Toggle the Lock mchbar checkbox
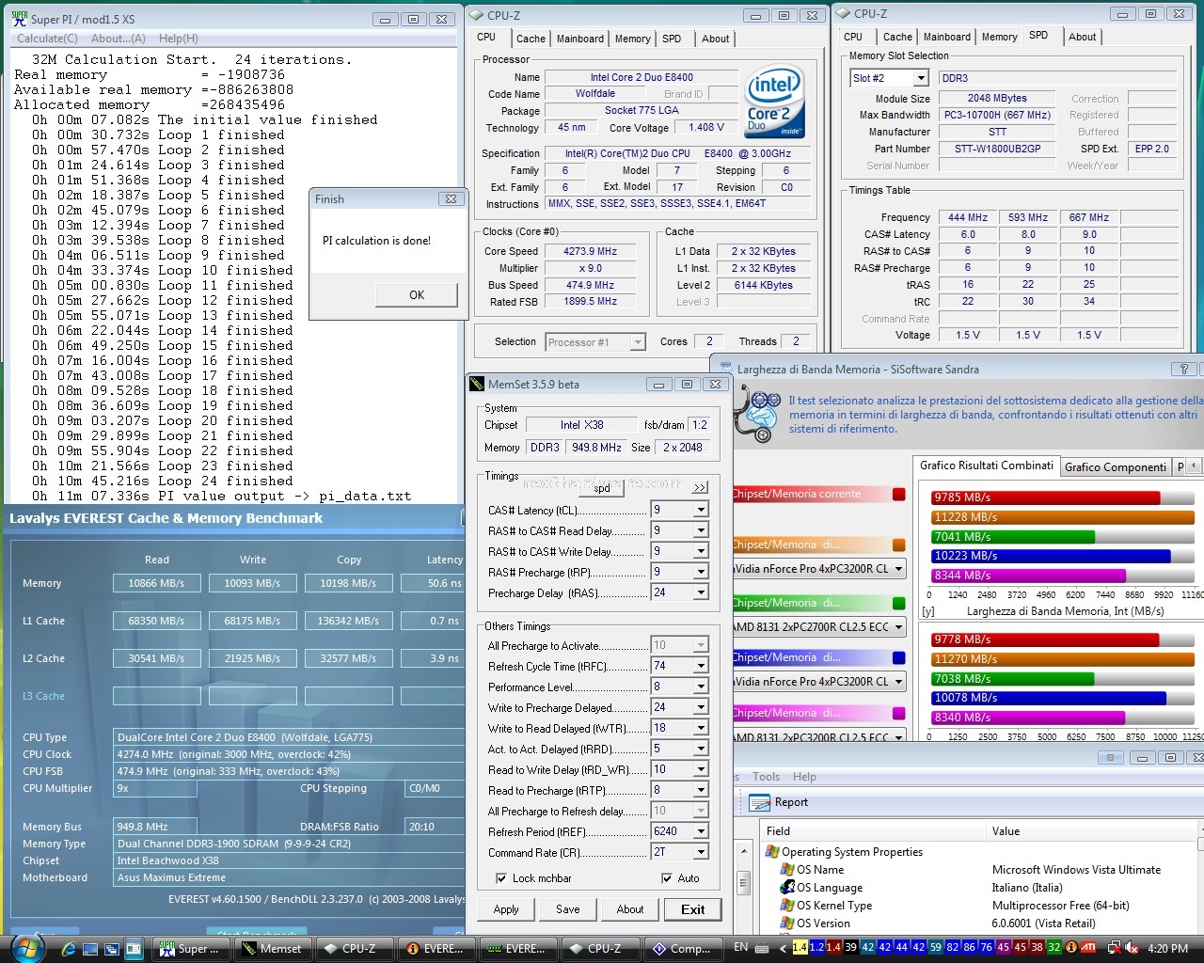Screen dimensions: 1204x963 [501, 878]
